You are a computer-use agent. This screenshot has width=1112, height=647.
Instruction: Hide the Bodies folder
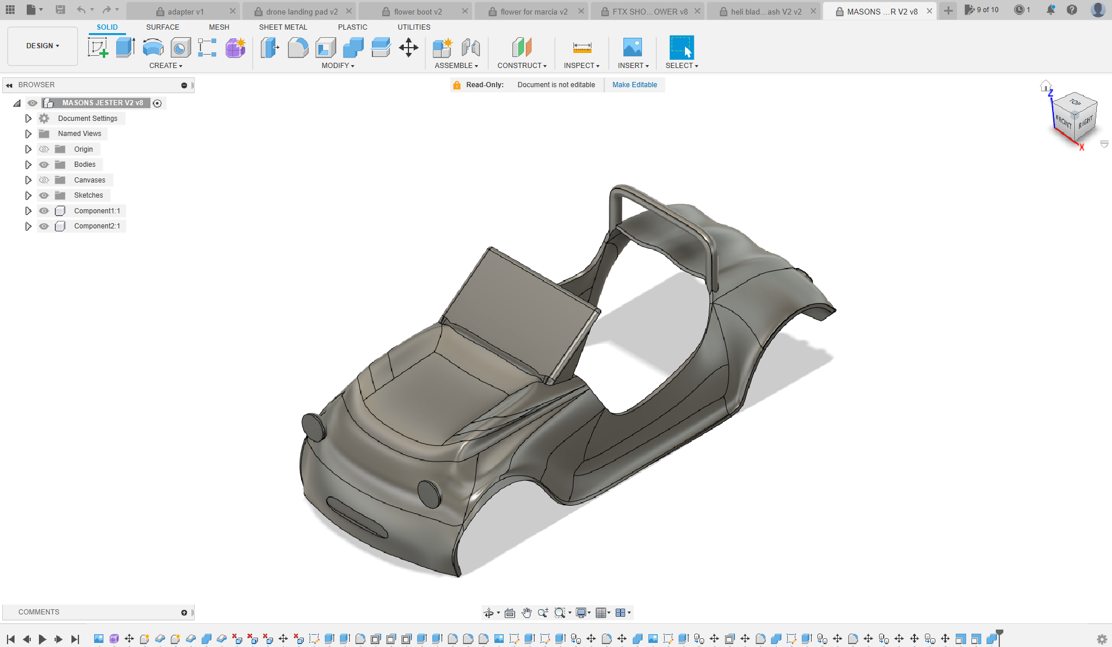[x=44, y=165]
